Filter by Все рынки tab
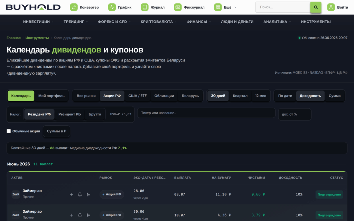The image size is (354, 221). [x=86, y=96]
